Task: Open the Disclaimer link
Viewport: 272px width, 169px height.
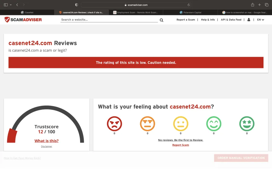Action: click(x=47, y=146)
